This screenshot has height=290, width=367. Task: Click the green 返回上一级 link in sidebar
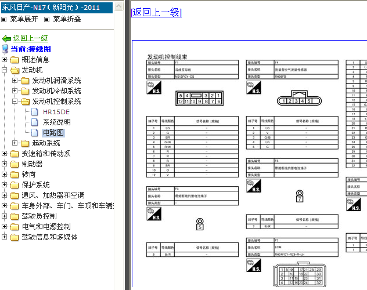(30, 38)
